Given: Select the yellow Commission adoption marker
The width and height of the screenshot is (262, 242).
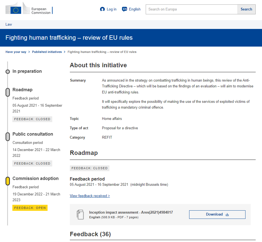Looking at the screenshot, I should pos(8,181).
